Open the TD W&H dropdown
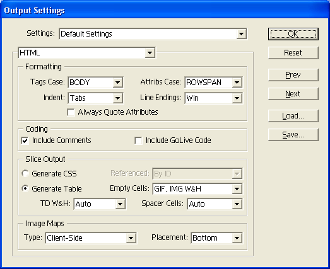The height and width of the screenshot is (269, 330). (x=100, y=204)
